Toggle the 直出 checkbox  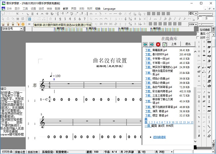[198, 34]
